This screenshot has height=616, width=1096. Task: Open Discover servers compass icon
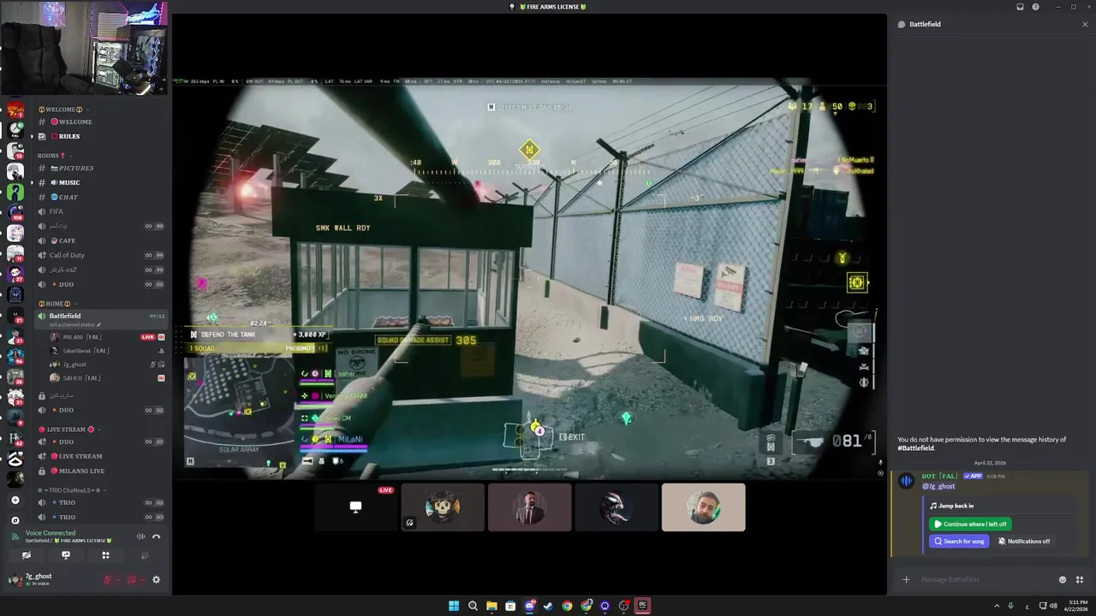click(15, 520)
